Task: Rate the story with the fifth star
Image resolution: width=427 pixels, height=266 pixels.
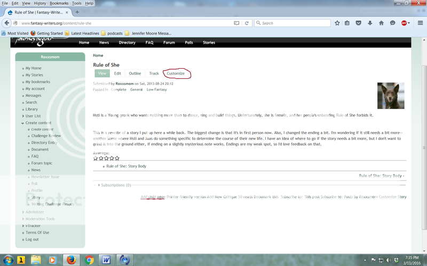Action: 117,158
